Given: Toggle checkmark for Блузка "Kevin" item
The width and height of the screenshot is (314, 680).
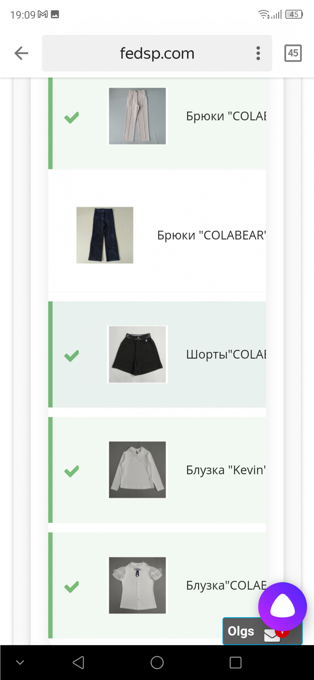Looking at the screenshot, I should 71,471.
